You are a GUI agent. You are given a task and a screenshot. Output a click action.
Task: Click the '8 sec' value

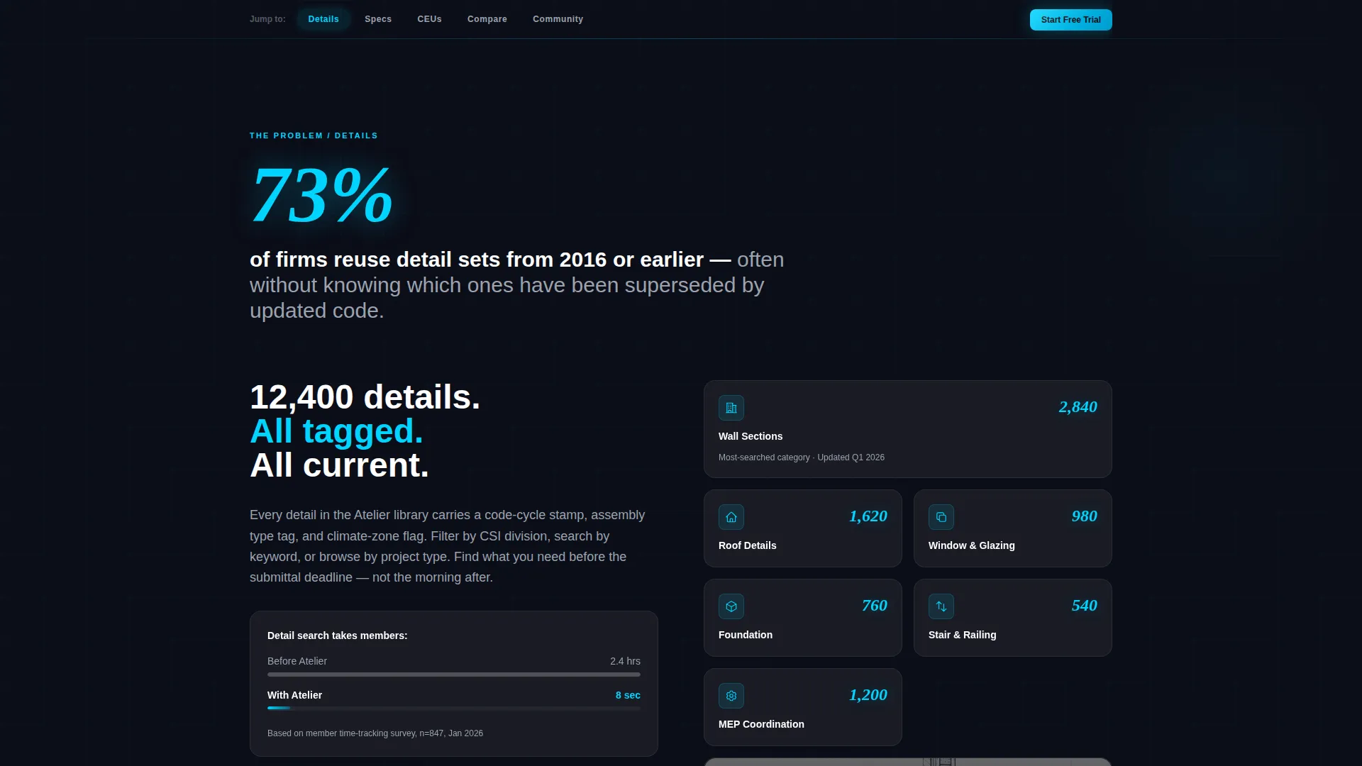pos(628,695)
